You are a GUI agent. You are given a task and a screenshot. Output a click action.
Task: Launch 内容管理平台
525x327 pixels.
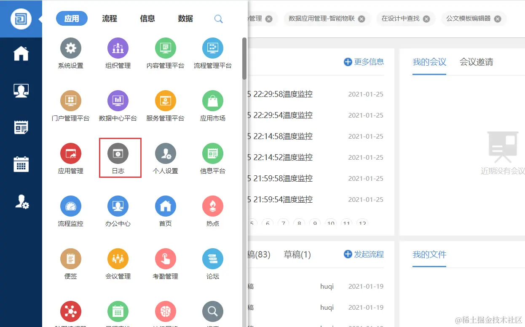(x=165, y=53)
